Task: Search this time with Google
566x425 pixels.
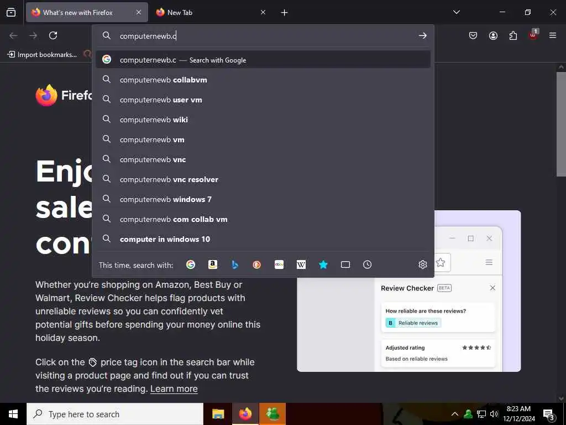Action: click(x=191, y=265)
